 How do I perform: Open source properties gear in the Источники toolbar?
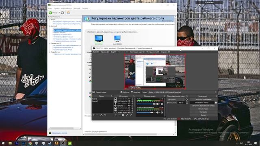[123, 115]
